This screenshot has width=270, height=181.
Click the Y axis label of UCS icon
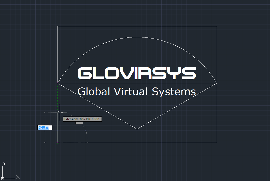4,163
